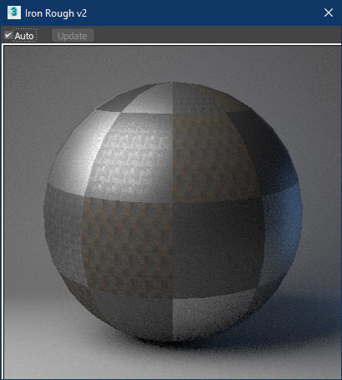Click the greyed Update button
Image resolution: width=342 pixels, height=380 pixels.
73,36
